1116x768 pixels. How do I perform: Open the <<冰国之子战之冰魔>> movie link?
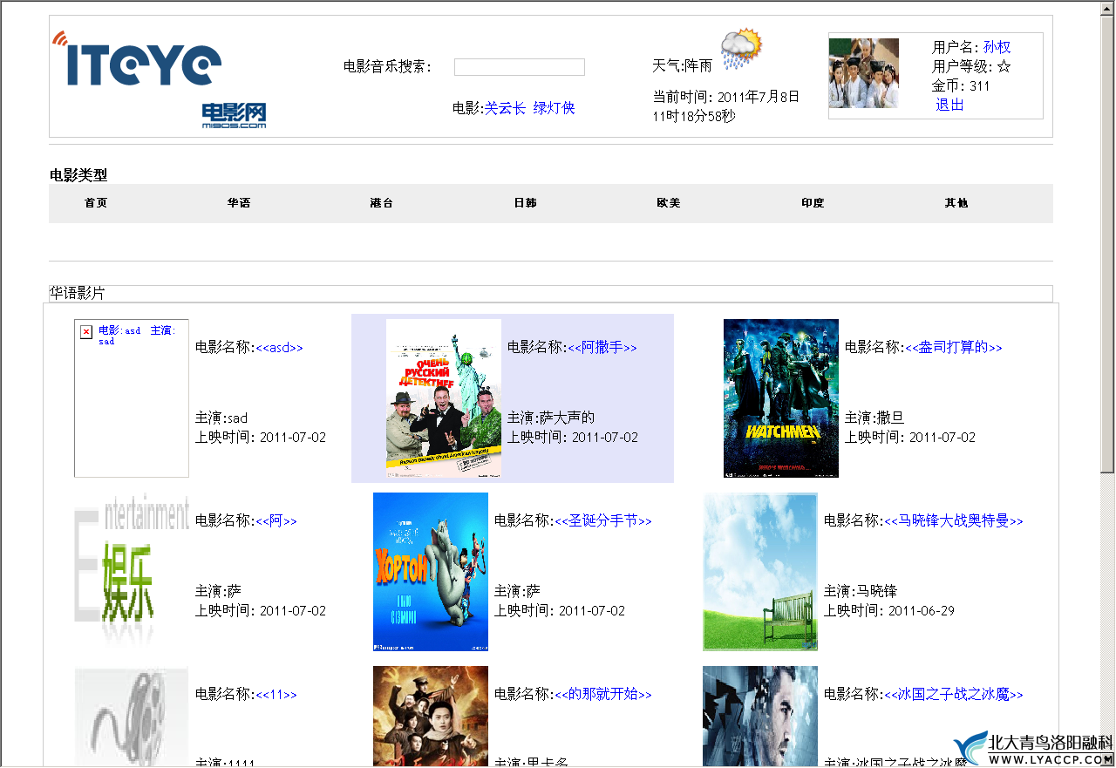point(954,694)
